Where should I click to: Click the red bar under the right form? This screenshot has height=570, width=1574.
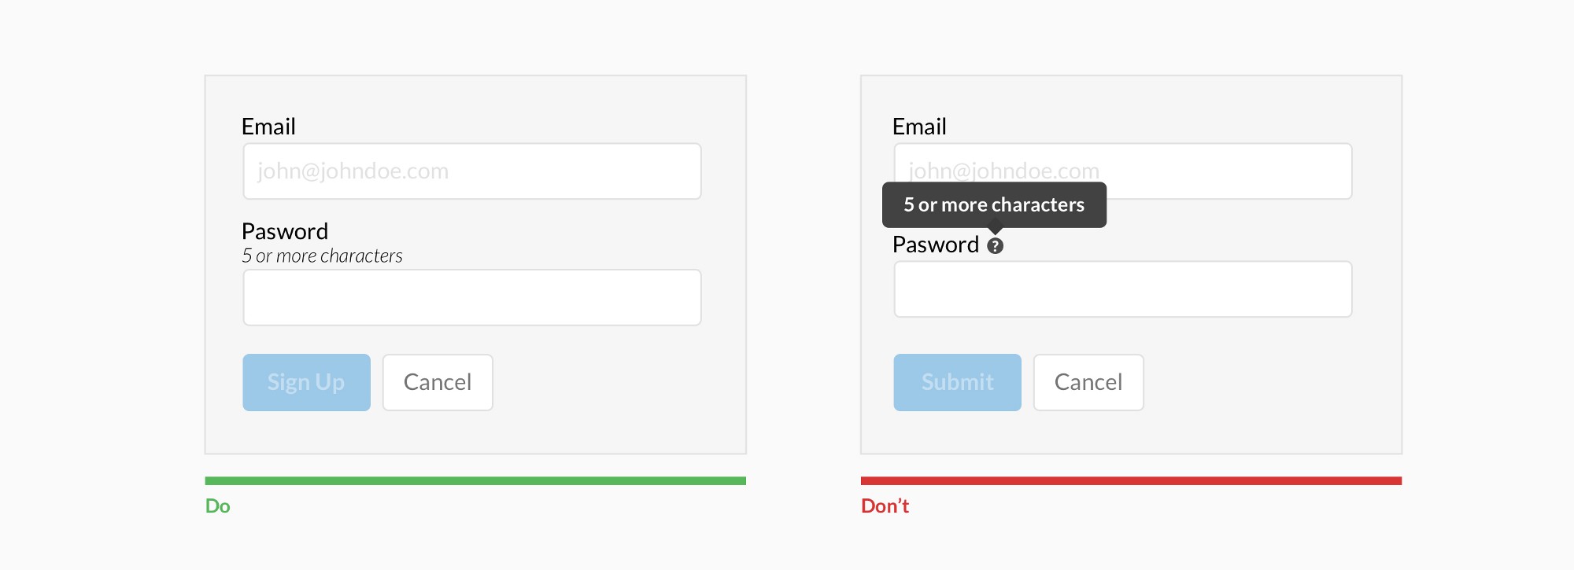click(1131, 480)
